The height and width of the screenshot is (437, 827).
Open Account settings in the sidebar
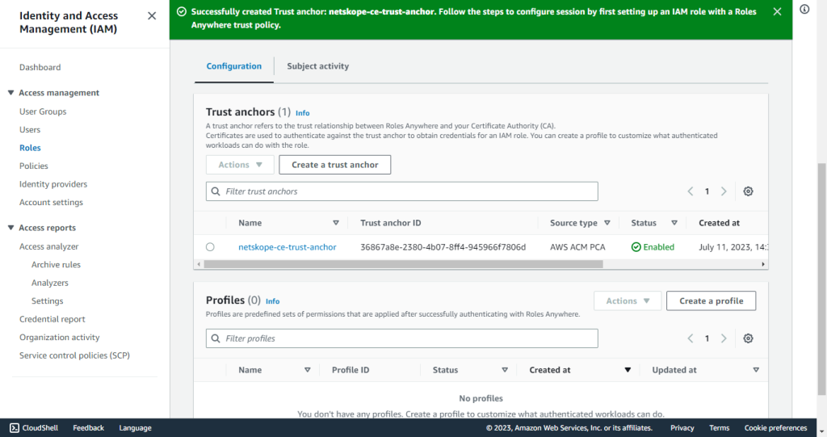[51, 202]
